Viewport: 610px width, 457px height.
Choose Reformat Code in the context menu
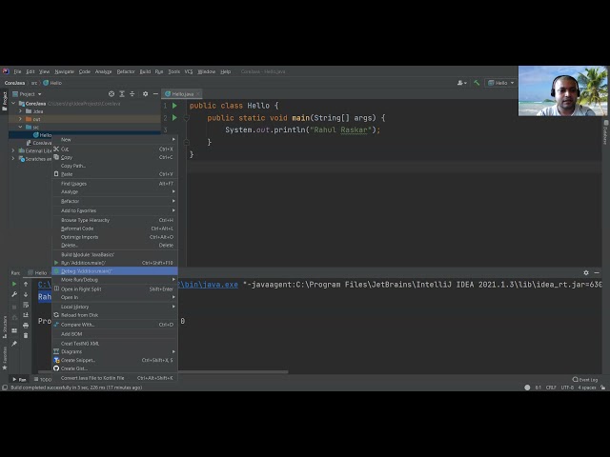coord(114,228)
